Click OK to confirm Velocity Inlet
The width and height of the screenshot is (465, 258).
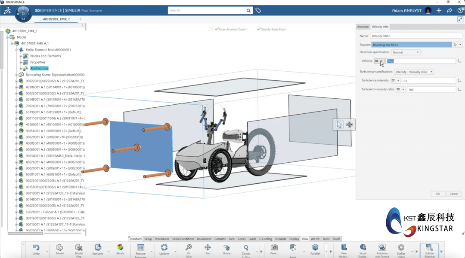(x=438, y=194)
